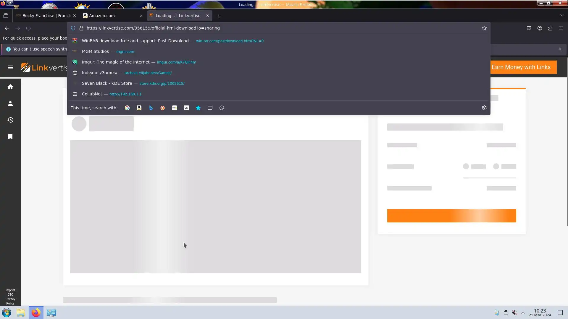Image resolution: width=568 pixels, height=319 pixels.
Task: Toggle muted volume icon in tray
Action: pos(515,313)
